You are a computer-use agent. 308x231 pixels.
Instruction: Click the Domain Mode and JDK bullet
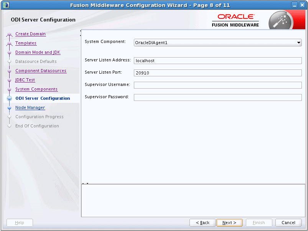point(9,53)
